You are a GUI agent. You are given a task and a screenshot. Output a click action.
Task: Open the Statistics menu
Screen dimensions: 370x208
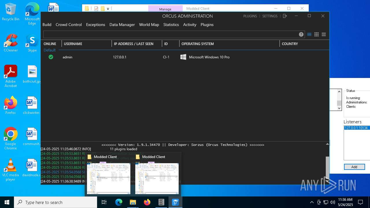coord(171,25)
